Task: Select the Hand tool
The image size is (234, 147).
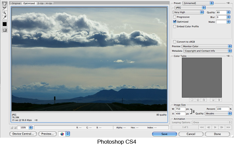Action: (5, 3)
